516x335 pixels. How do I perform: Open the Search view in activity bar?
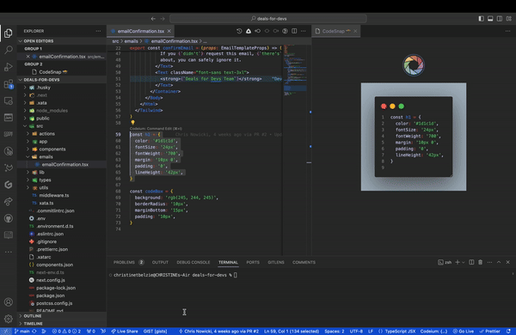pos(9,50)
